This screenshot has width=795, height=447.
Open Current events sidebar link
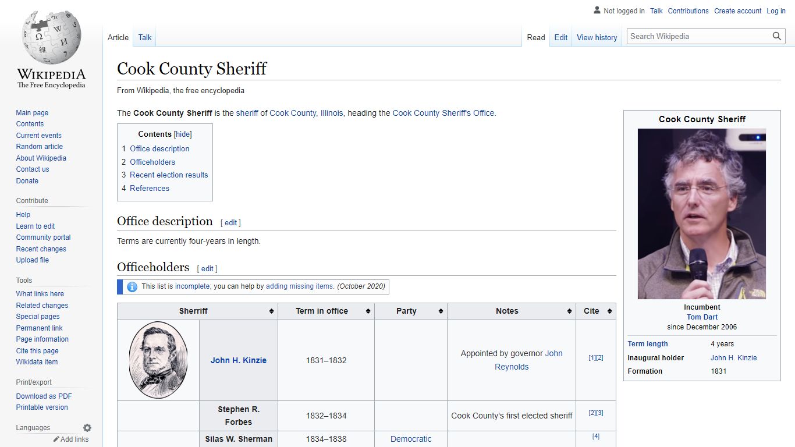coord(38,136)
